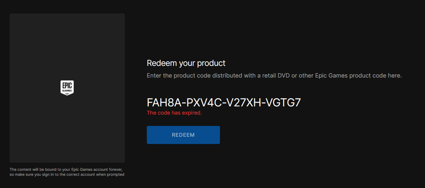Select the red 'The code has expired.' message
Viewport: 425px width, 188px height.
pyautogui.click(x=174, y=113)
